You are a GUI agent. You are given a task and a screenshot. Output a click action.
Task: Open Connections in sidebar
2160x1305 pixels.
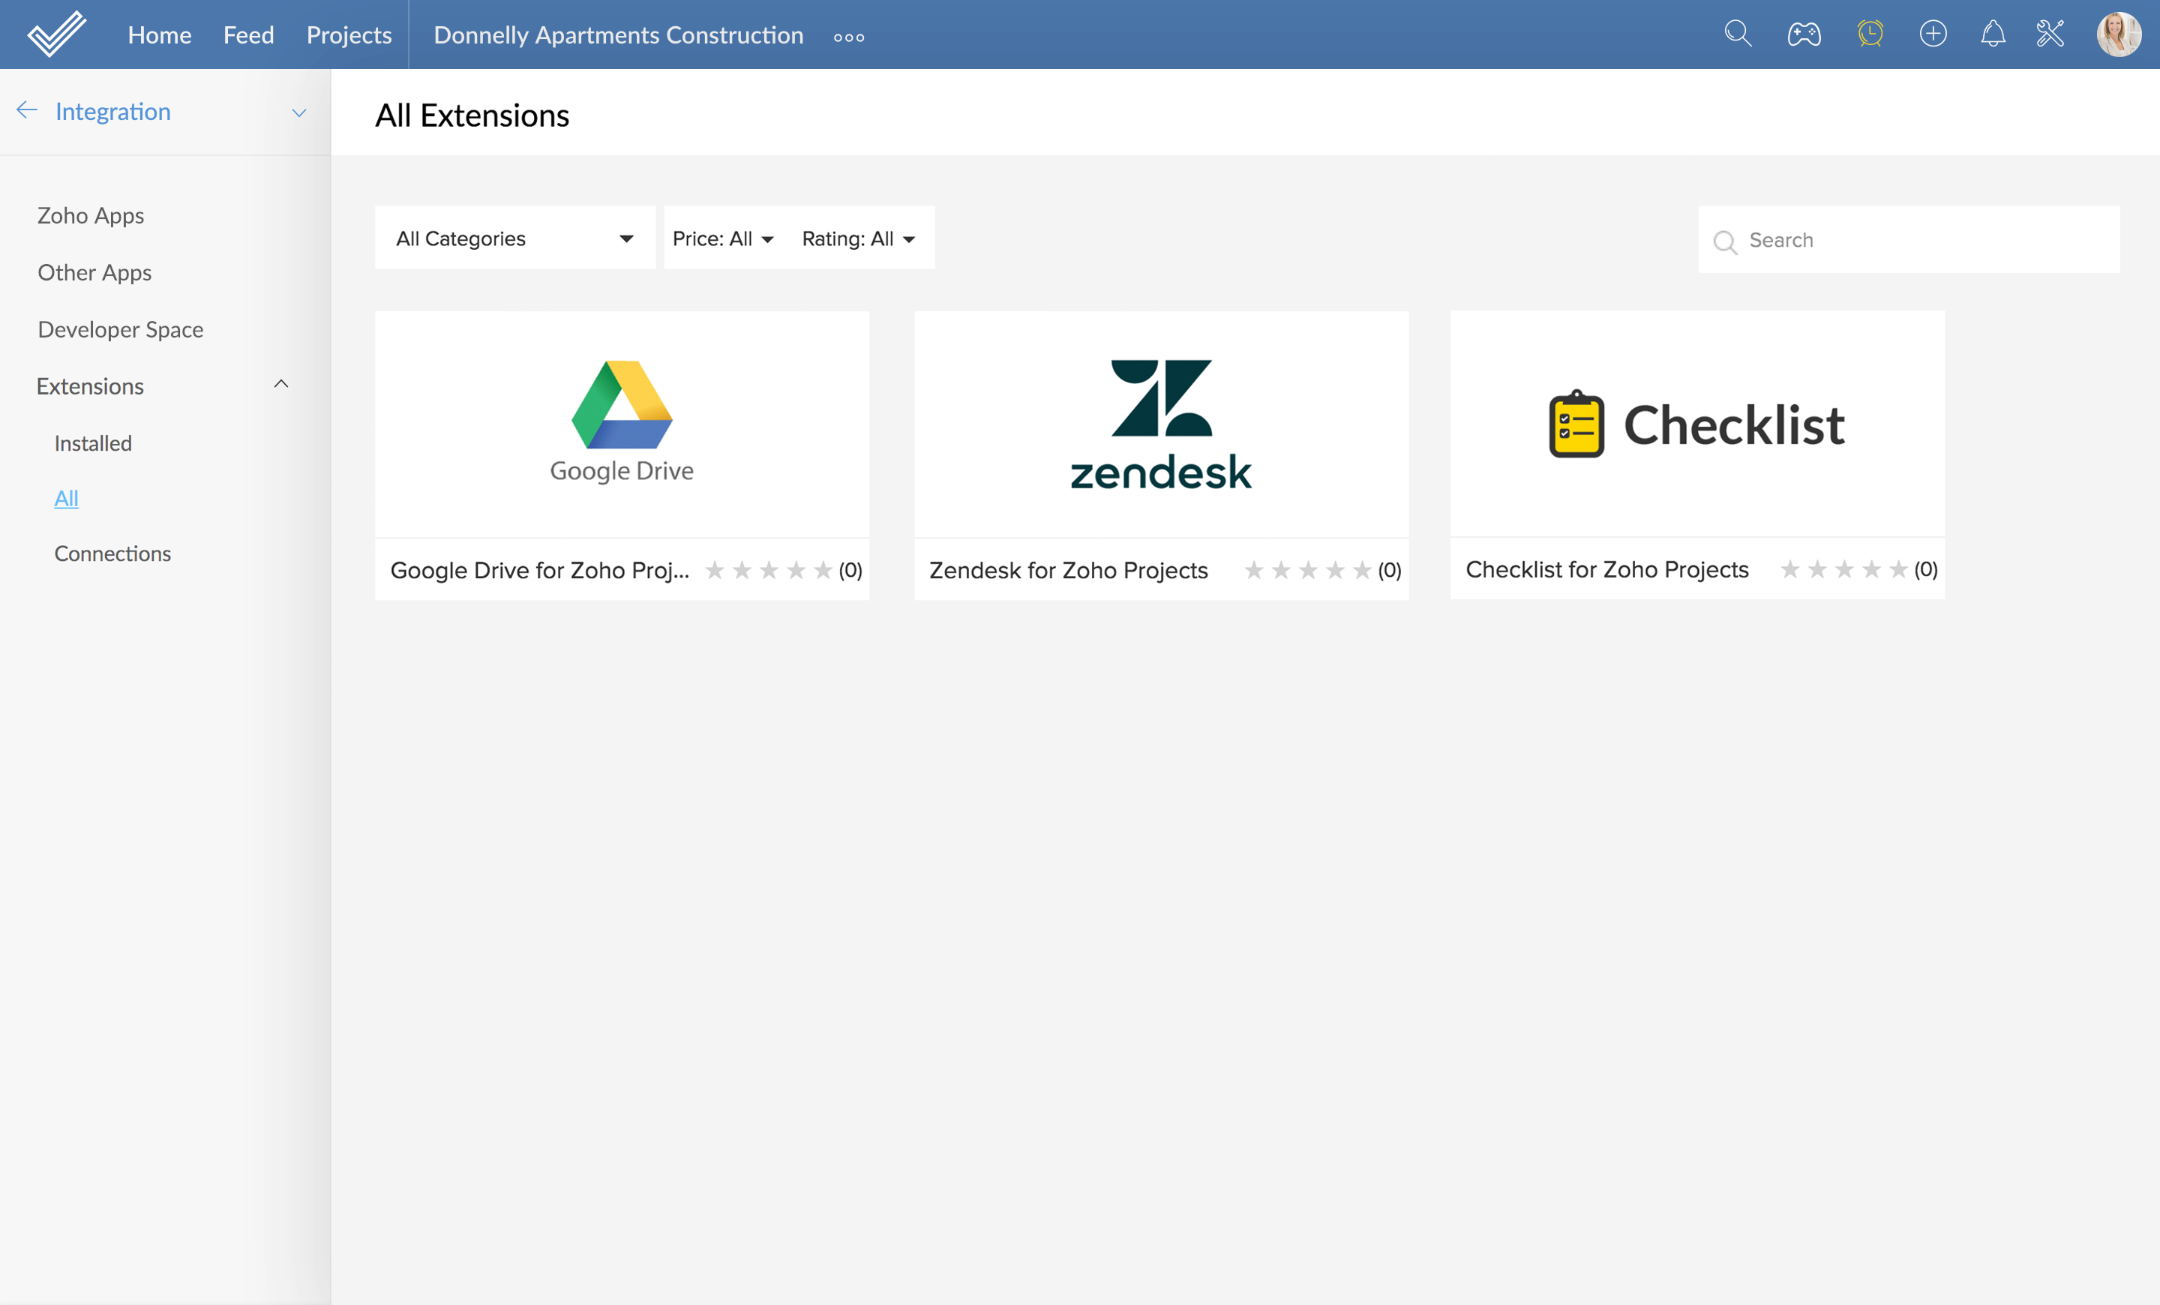pos(113,554)
